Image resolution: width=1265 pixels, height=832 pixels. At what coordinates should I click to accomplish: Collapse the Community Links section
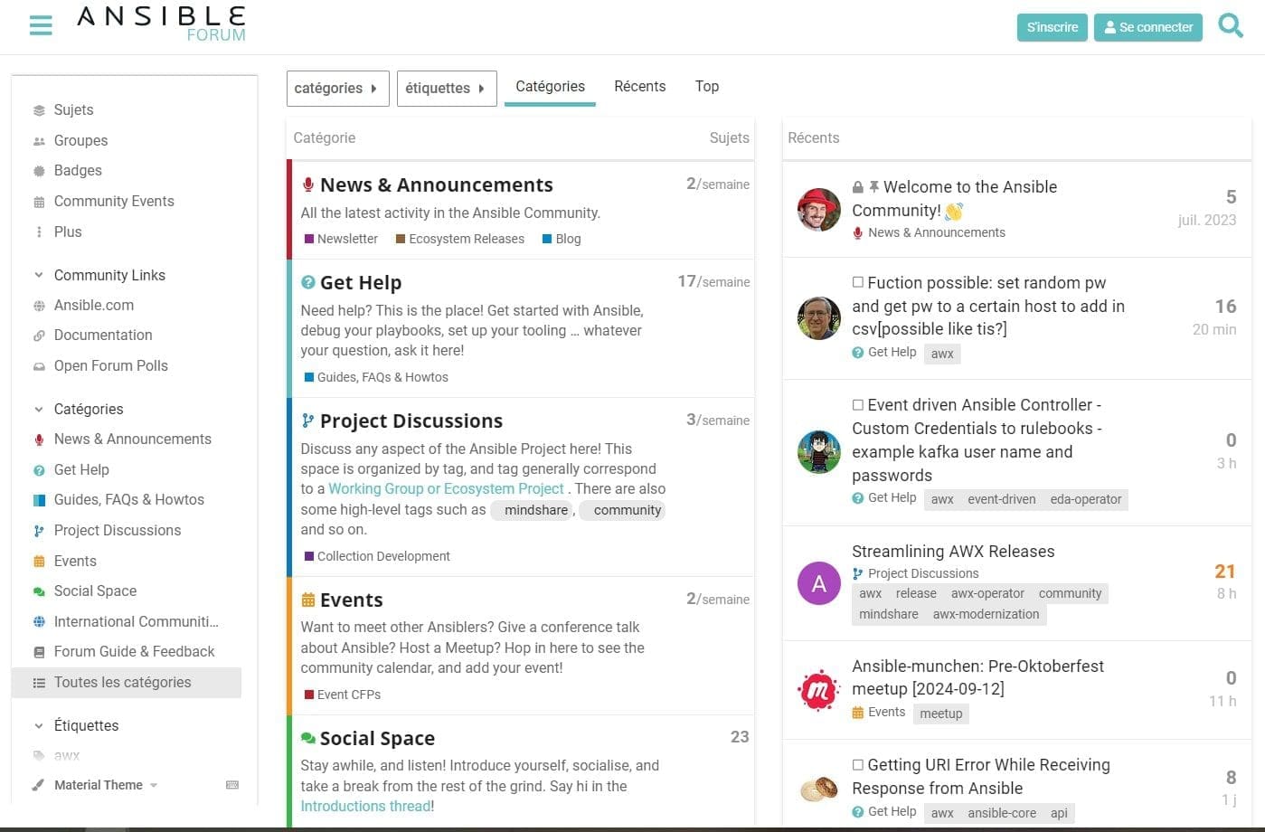pyautogui.click(x=38, y=275)
